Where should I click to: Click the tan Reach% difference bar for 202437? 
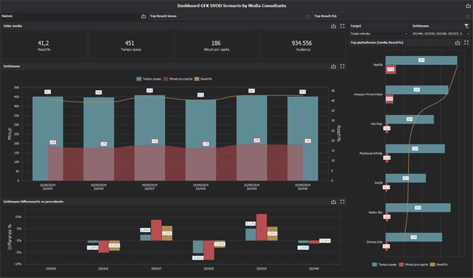167,233
